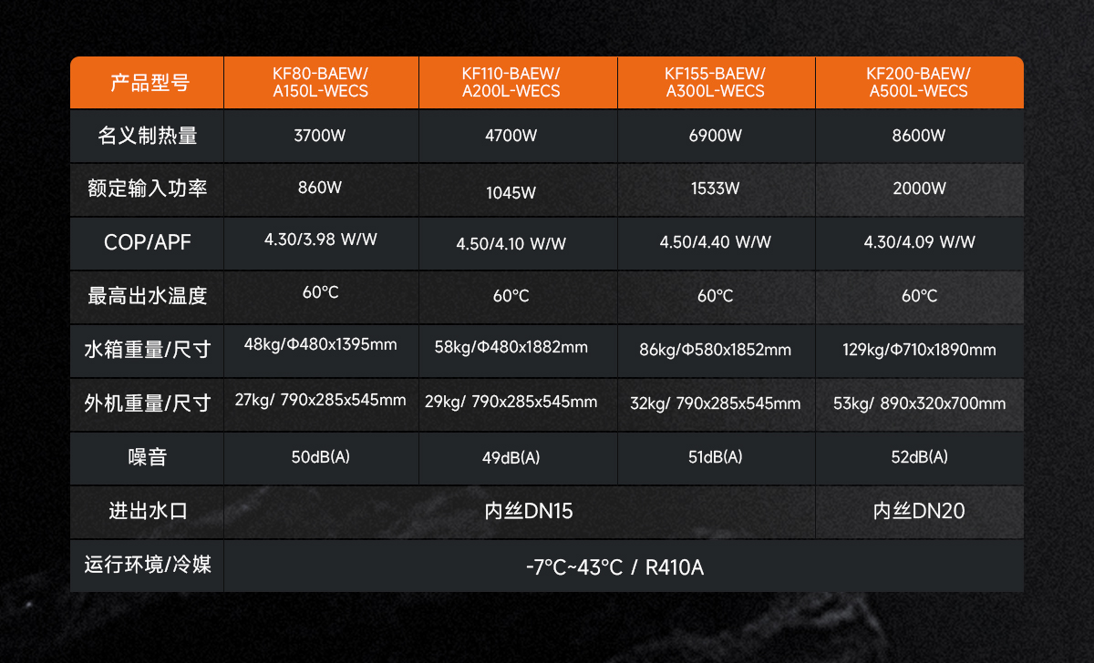Select the KF110-BAEW/A200L-WECS column header
The image size is (1094, 663).
tap(518, 83)
